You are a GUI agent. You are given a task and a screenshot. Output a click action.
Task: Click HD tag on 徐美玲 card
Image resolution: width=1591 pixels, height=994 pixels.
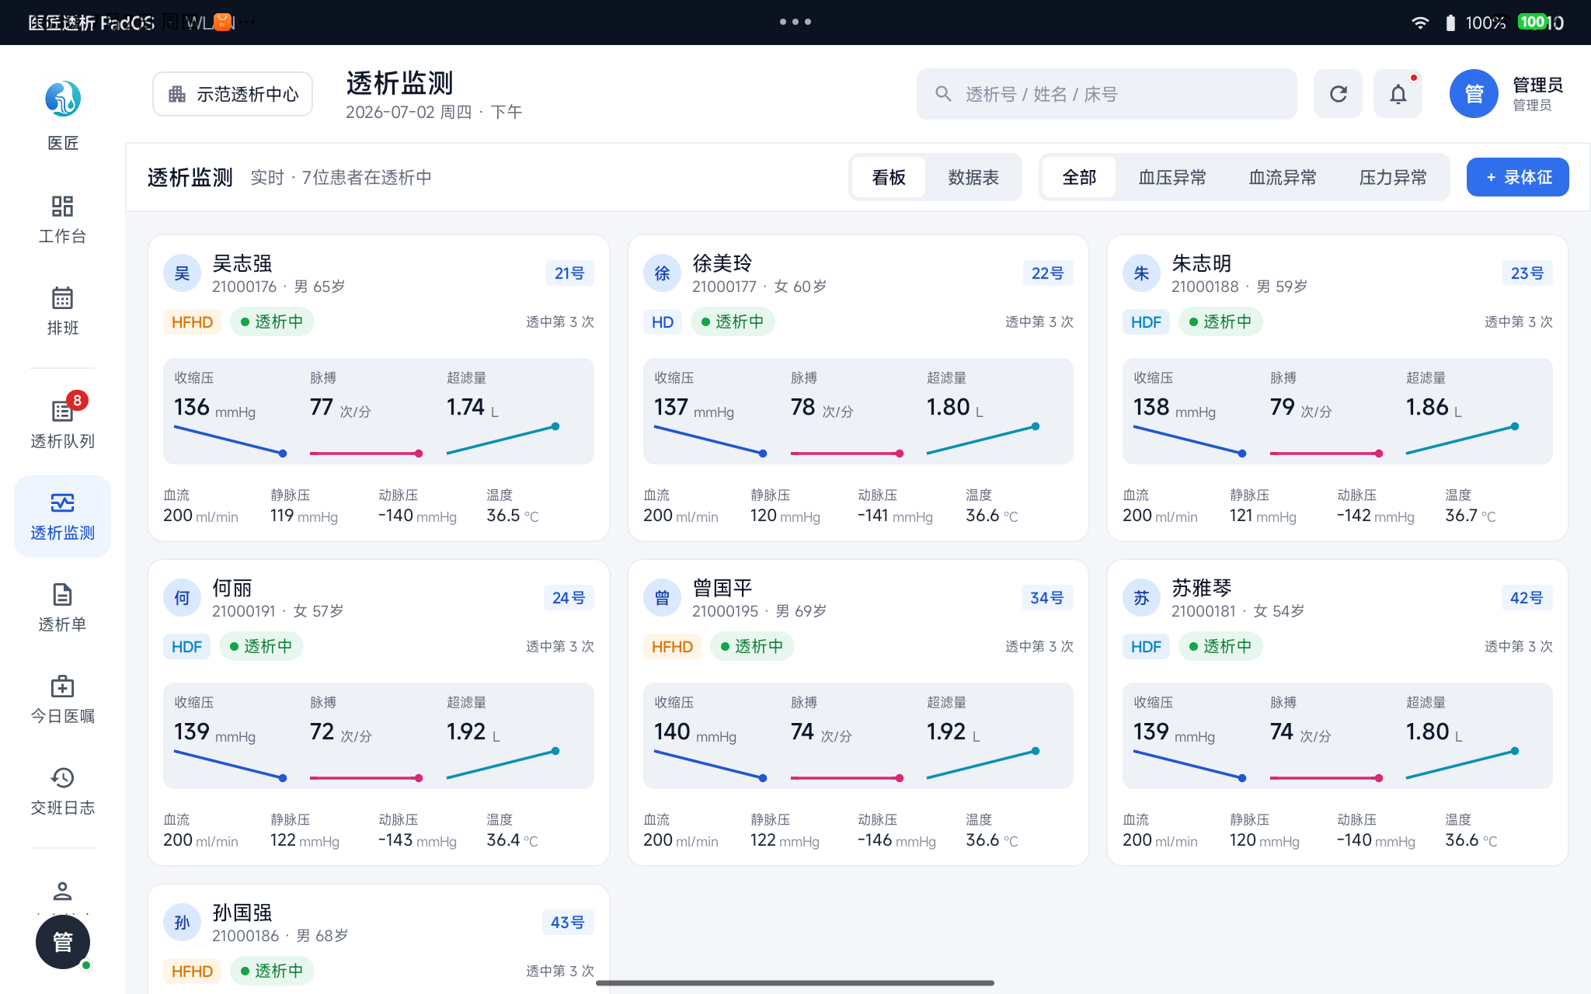662,321
